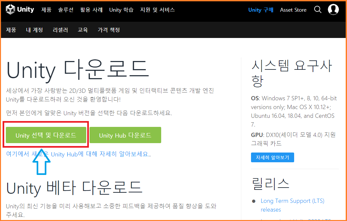Open the 솔루션 menu

click(x=66, y=10)
